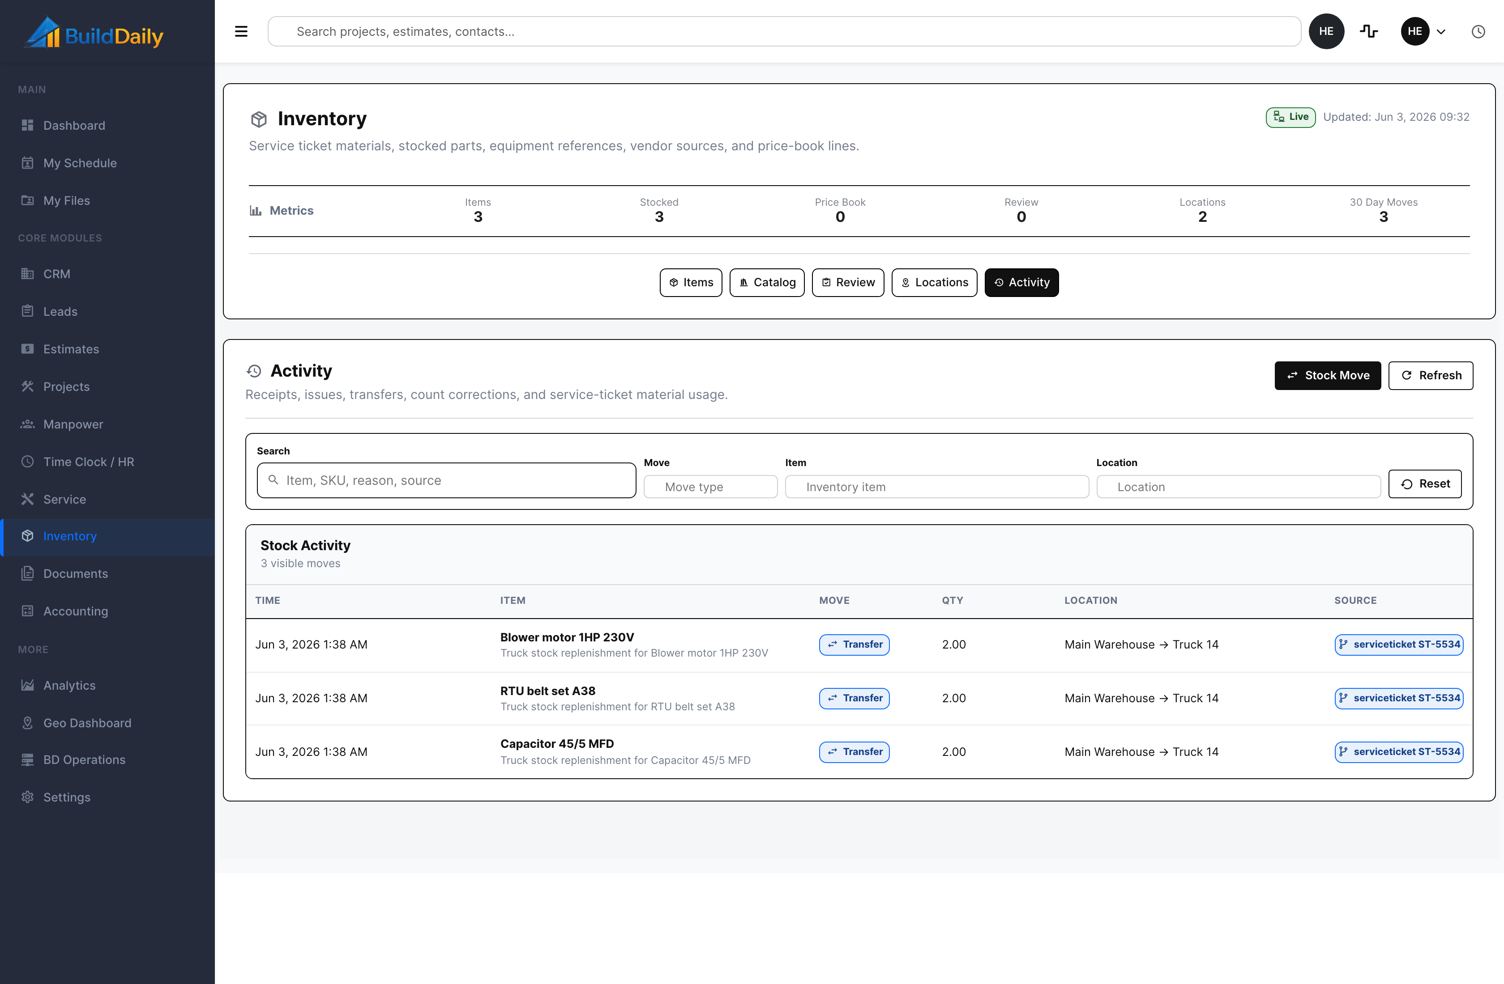Switch to the Items tab
The width and height of the screenshot is (1504, 984).
(x=691, y=282)
